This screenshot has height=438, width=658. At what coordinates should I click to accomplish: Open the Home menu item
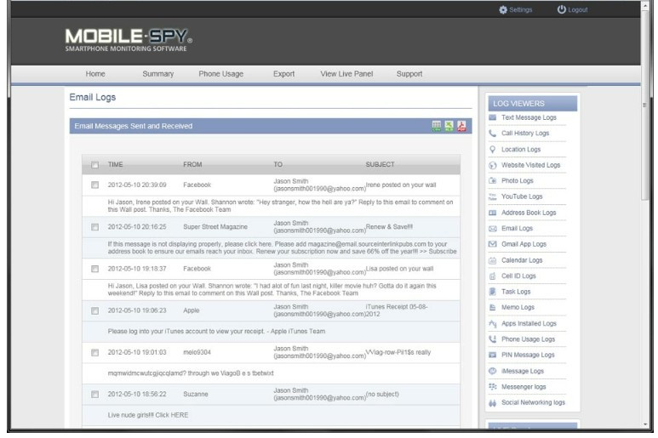click(95, 74)
